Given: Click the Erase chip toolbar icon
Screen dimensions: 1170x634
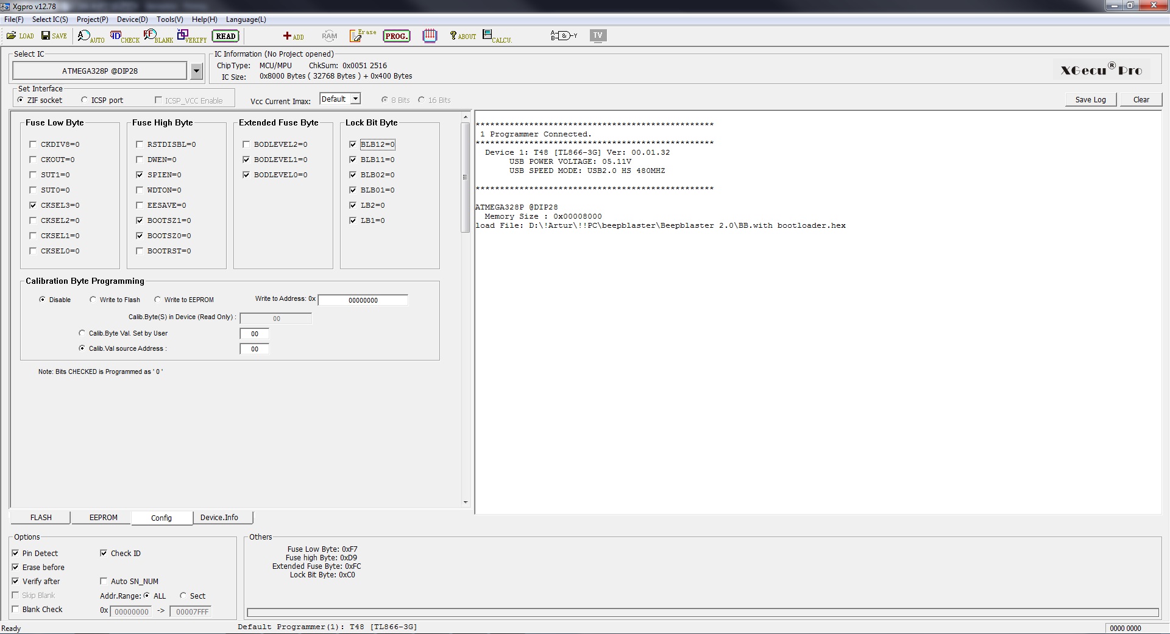Looking at the screenshot, I should coord(363,35).
